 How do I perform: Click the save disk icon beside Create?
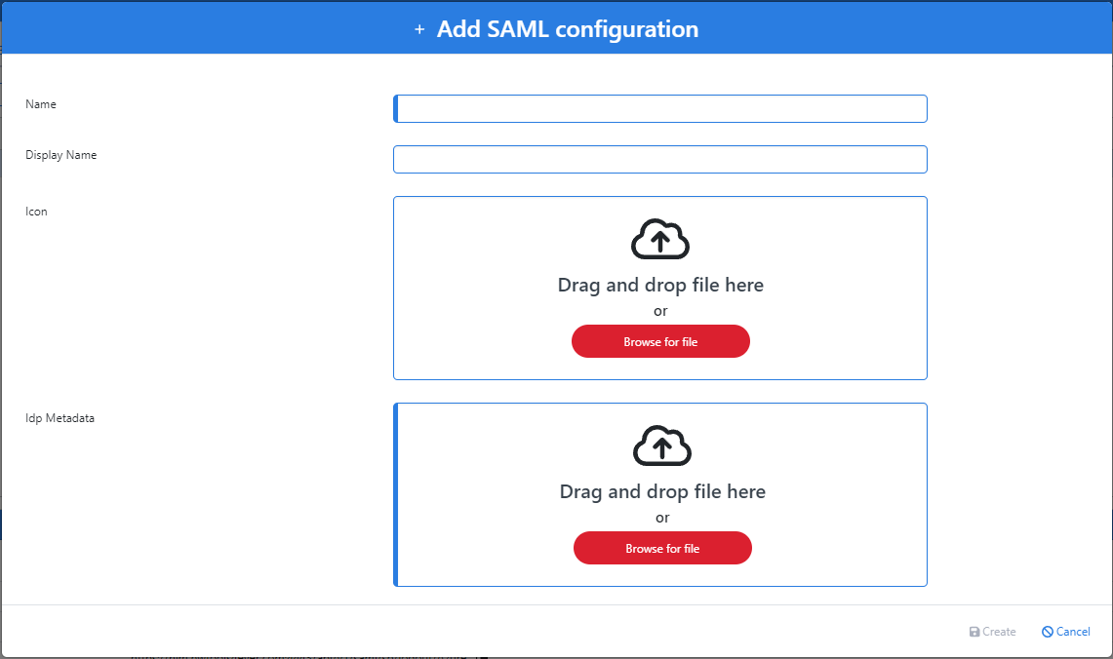973,632
